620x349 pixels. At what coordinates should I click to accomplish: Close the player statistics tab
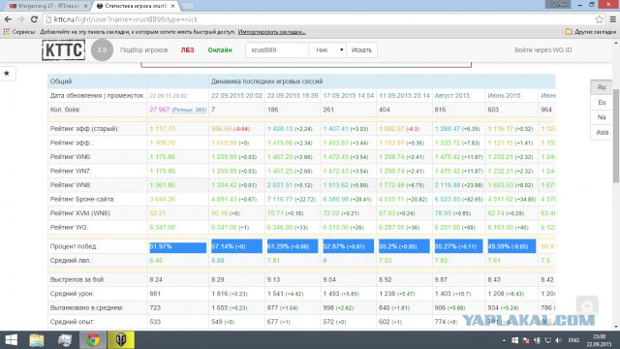172,6
